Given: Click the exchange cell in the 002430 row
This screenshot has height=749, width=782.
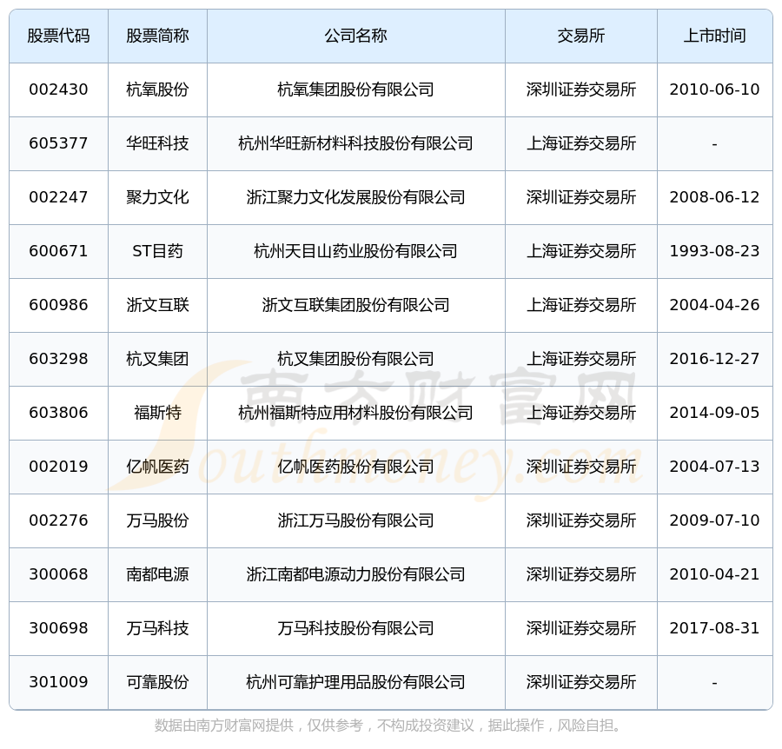Looking at the screenshot, I should click(x=581, y=89).
